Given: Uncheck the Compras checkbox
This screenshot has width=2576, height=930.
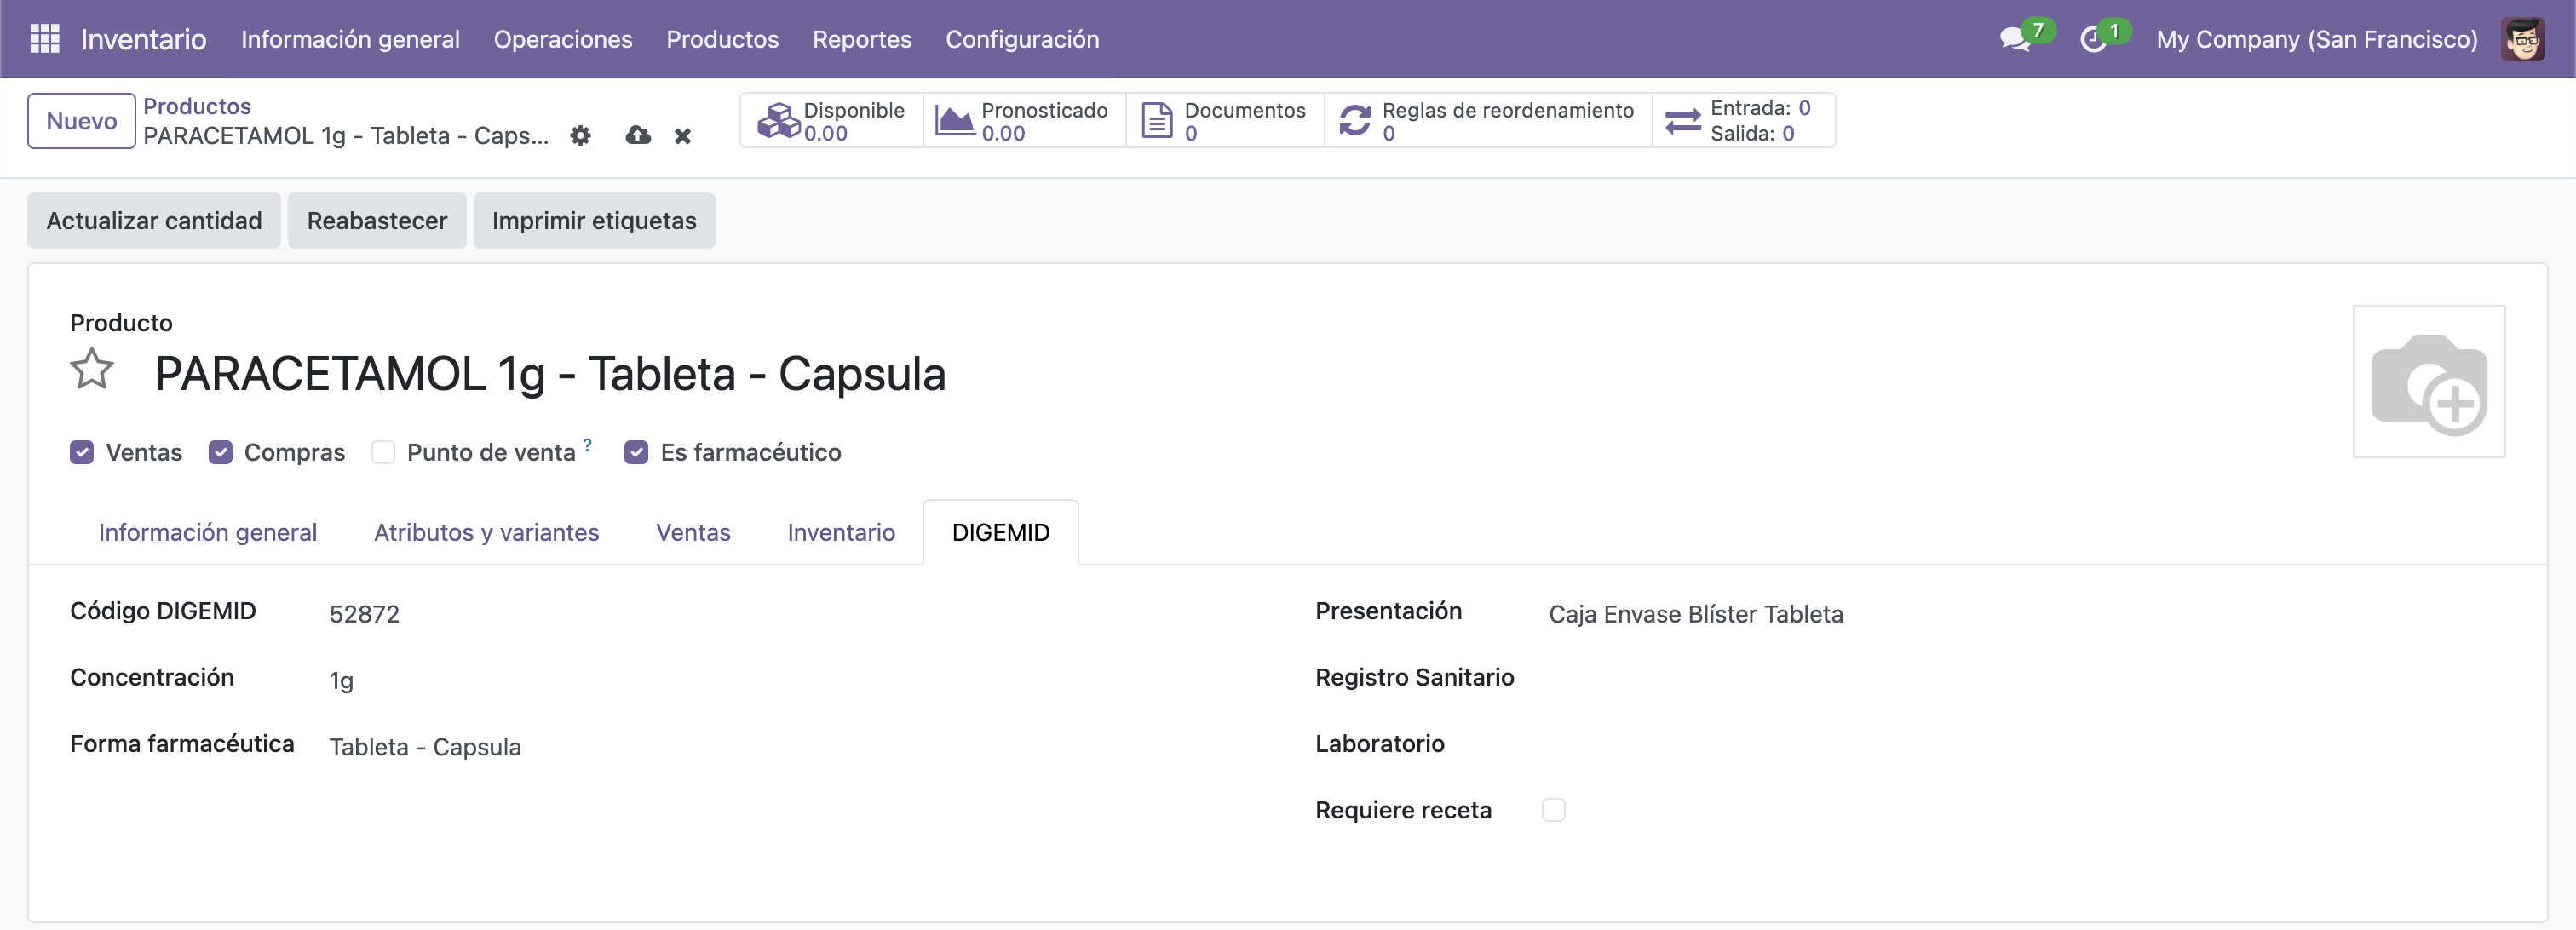Looking at the screenshot, I should point(220,453).
